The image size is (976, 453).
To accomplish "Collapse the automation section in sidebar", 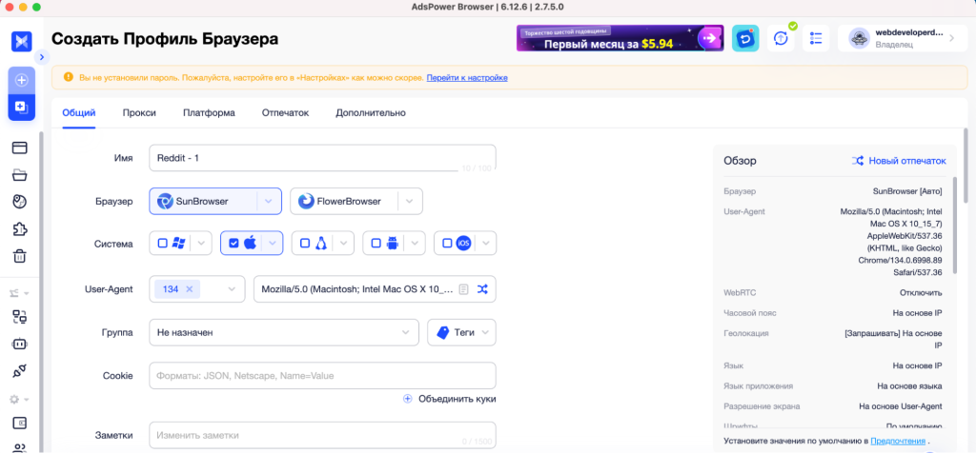I will tap(19, 293).
